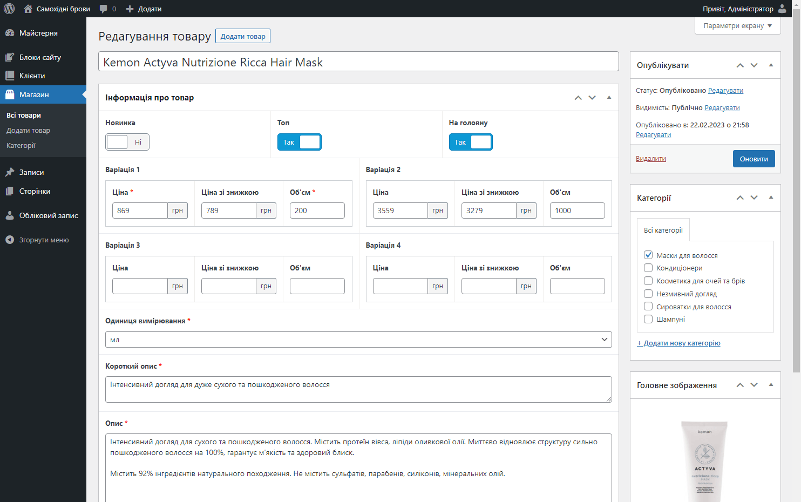801x502 pixels.
Task: Open Додати товар submenu item
Action: [28, 130]
